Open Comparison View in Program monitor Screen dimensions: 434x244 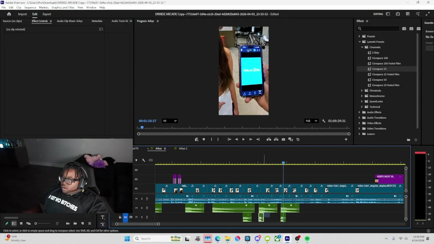point(291,139)
